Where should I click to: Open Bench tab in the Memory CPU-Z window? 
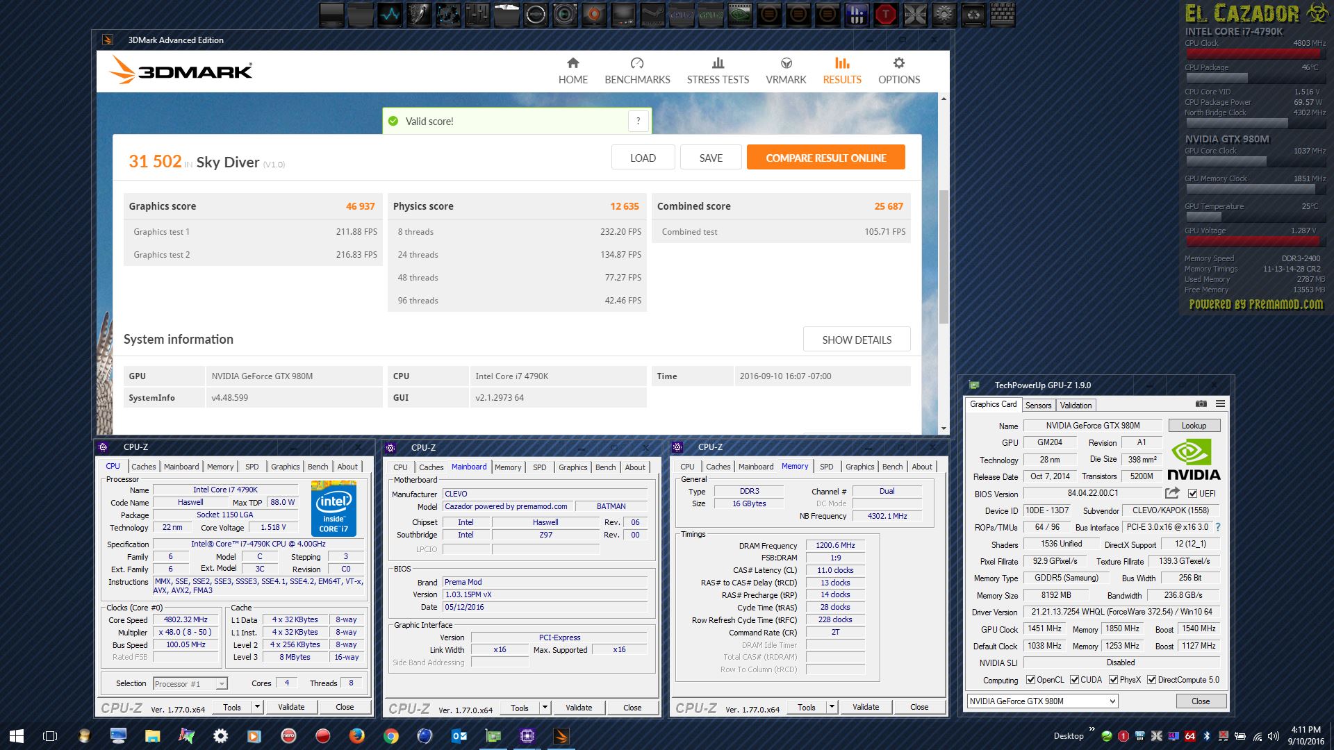[x=892, y=467]
